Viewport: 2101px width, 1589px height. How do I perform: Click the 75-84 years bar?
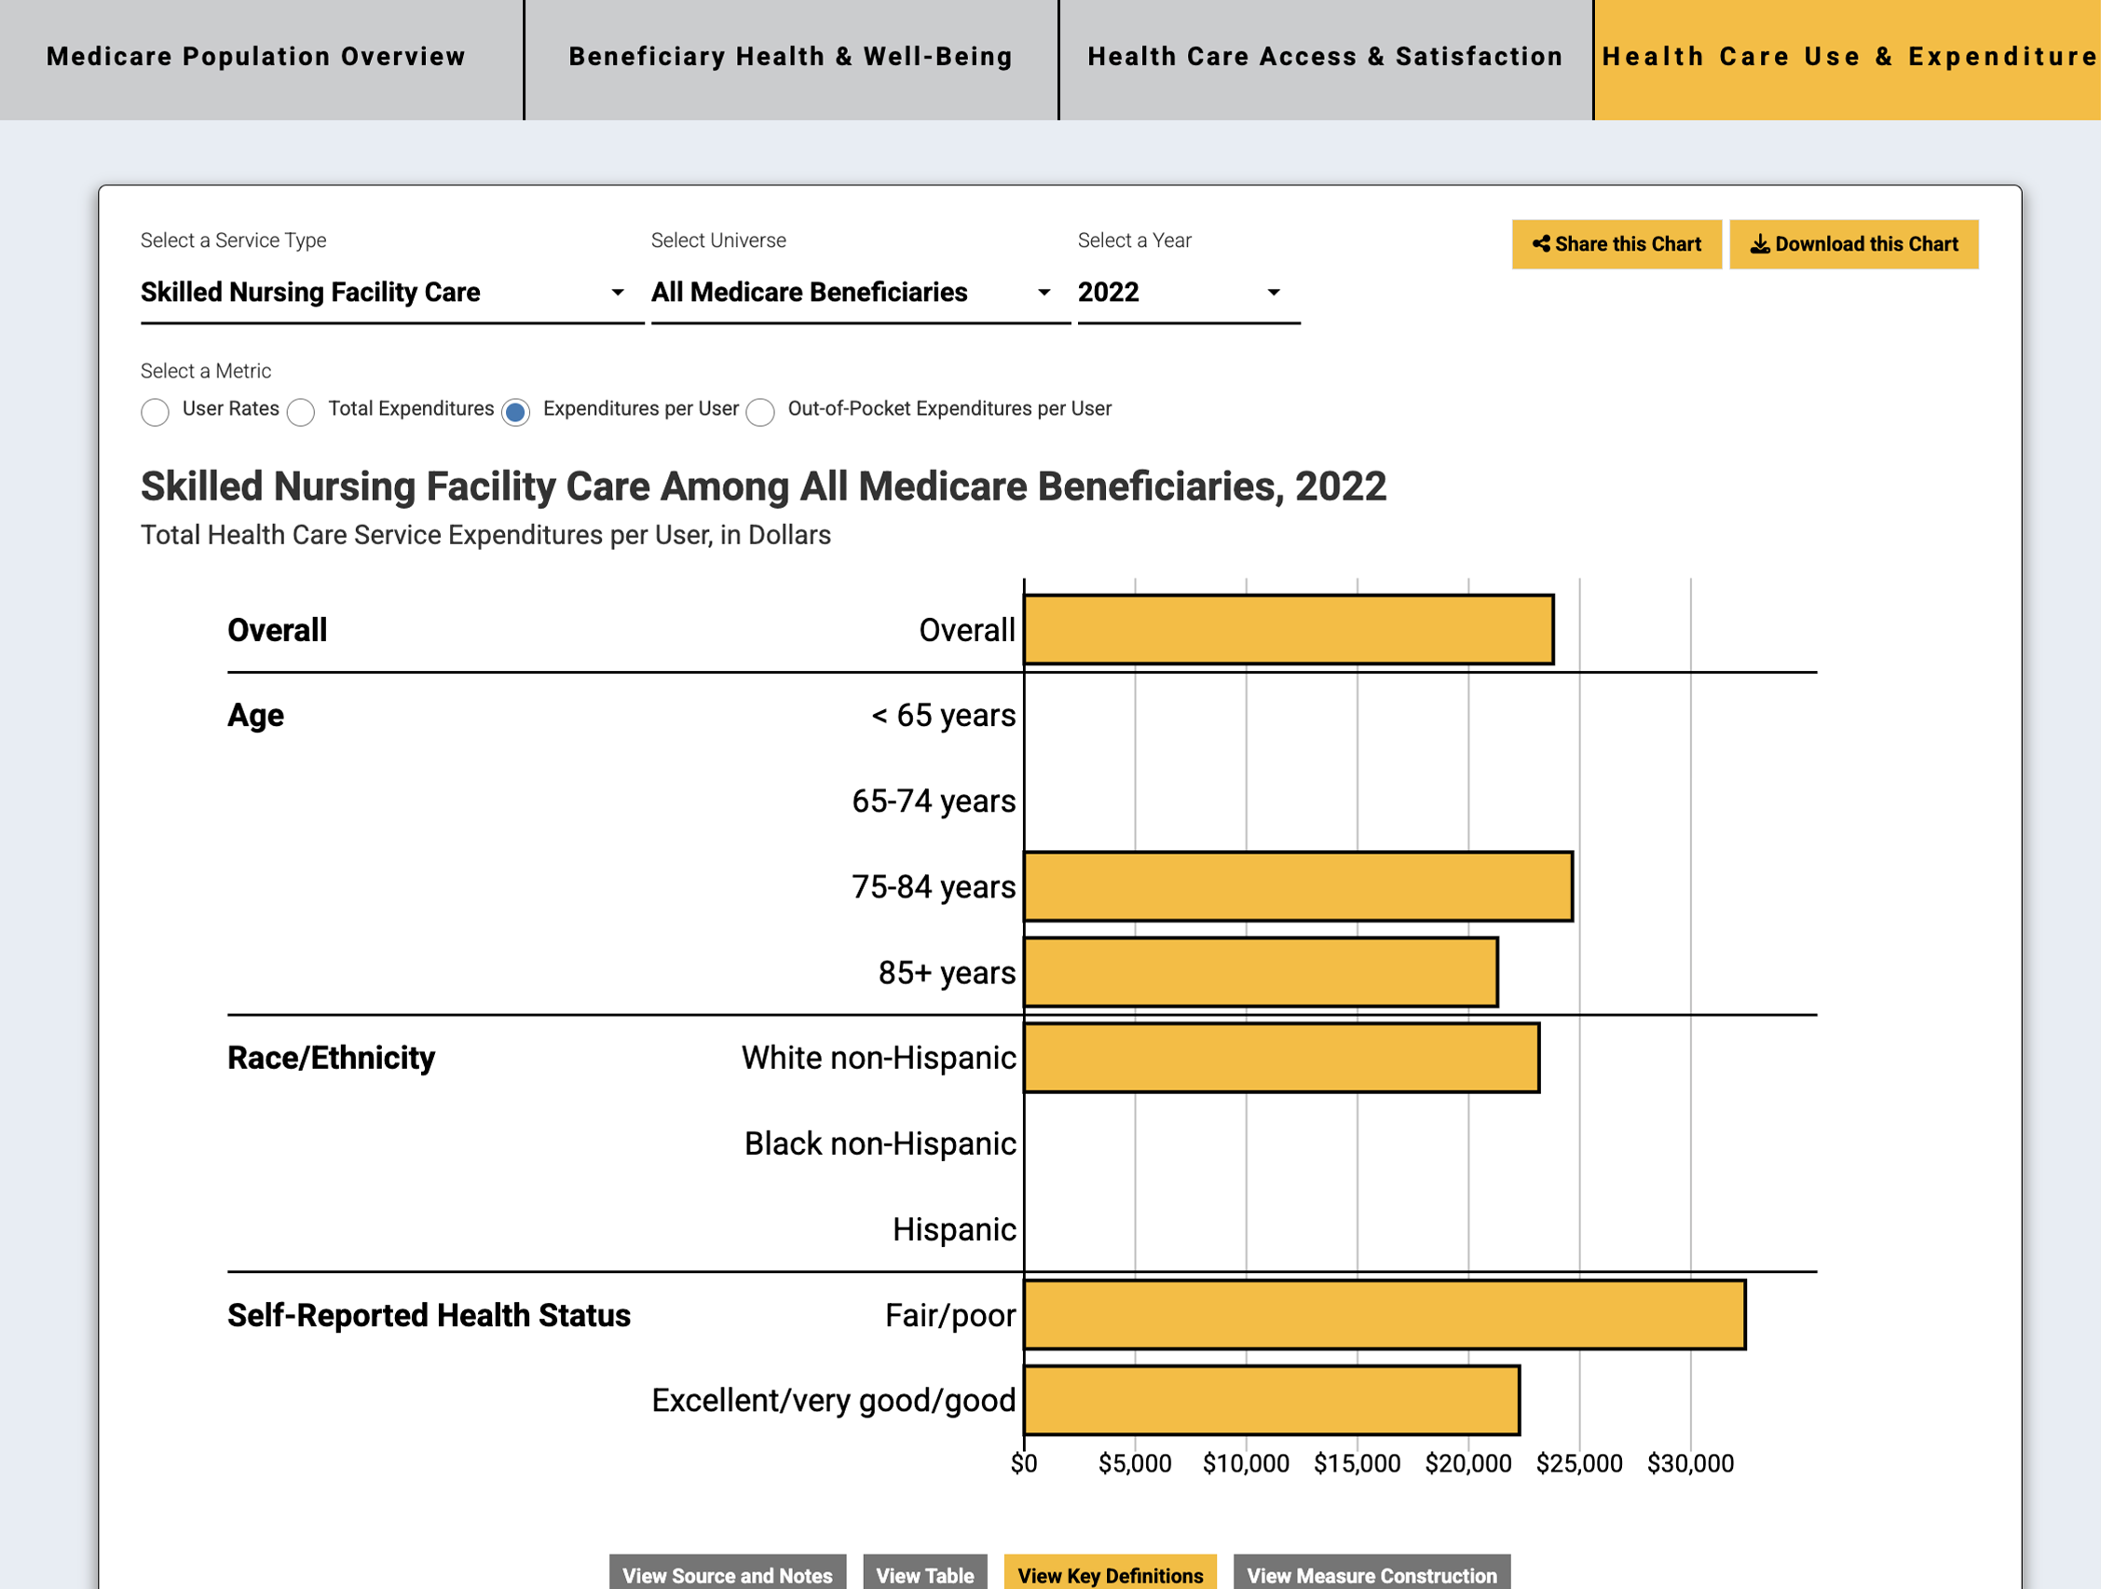(x=1298, y=885)
